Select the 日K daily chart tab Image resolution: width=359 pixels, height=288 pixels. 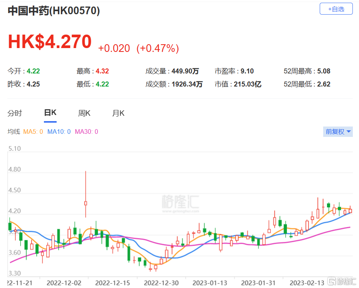(x=50, y=113)
